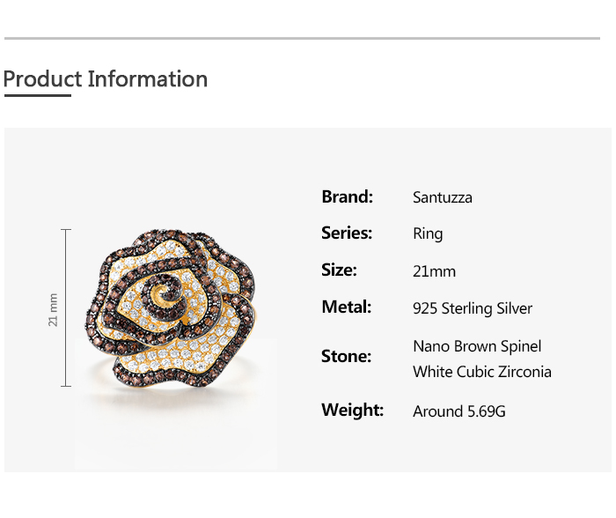The height and width of the screenshot is (518, 616).
Task: Click the dark underline beneath the heading
Action: tap(37, 95)
